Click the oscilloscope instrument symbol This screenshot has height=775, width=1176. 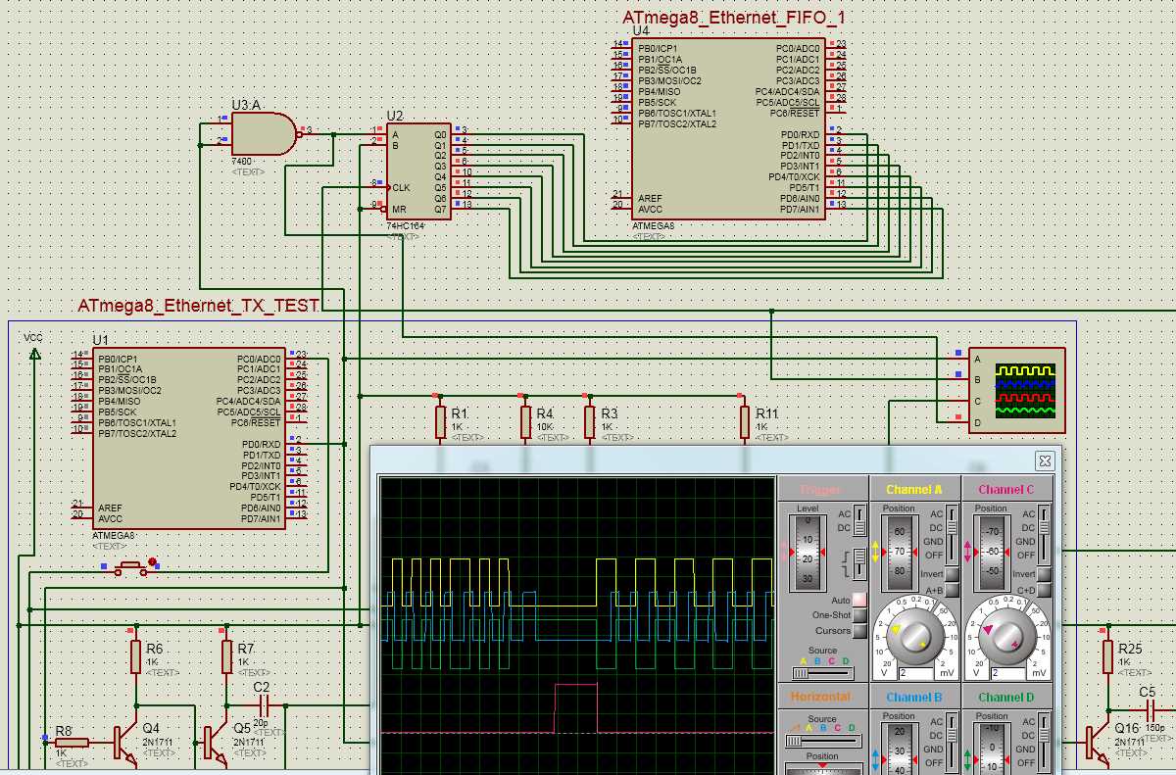[x=1015, y=390]
